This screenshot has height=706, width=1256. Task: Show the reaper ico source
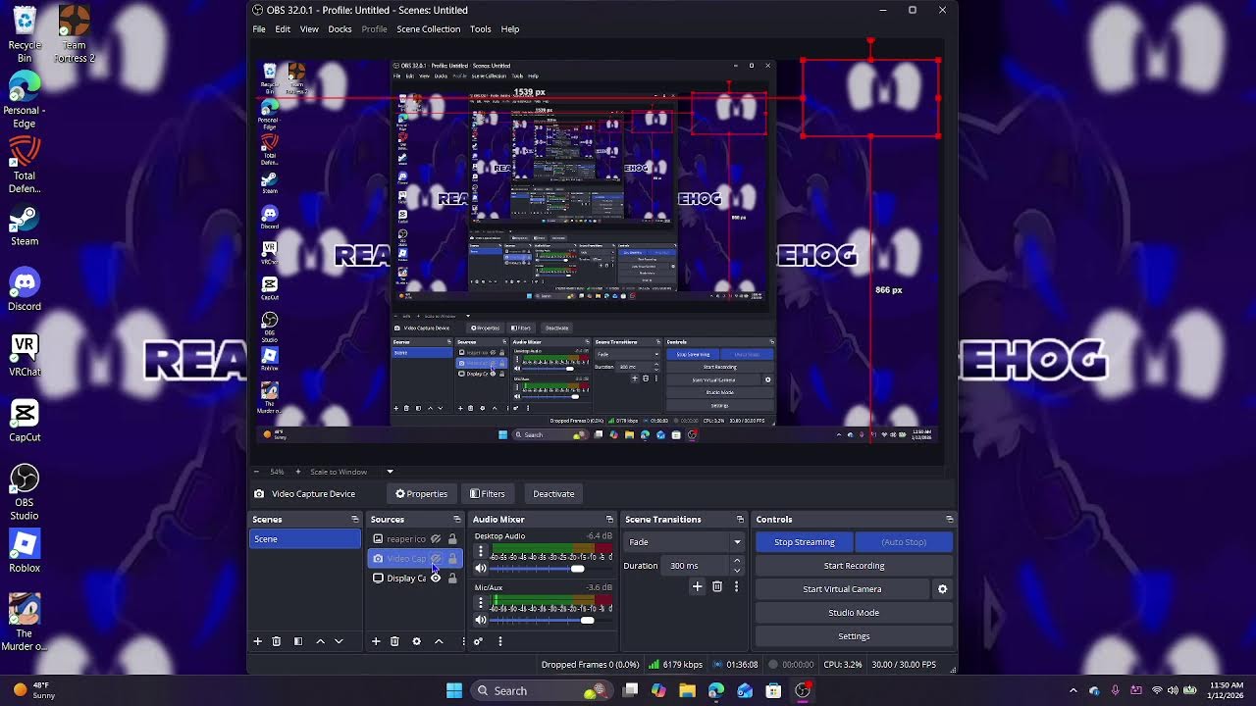click(436, 539)
